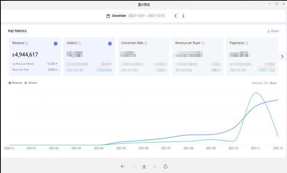
Task: Reset the selected metrics
Action: (x=273, y=83)
